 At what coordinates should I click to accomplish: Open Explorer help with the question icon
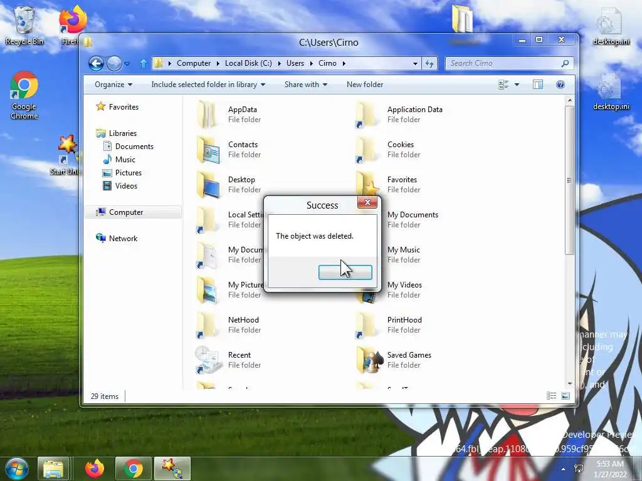coord(560,85)
